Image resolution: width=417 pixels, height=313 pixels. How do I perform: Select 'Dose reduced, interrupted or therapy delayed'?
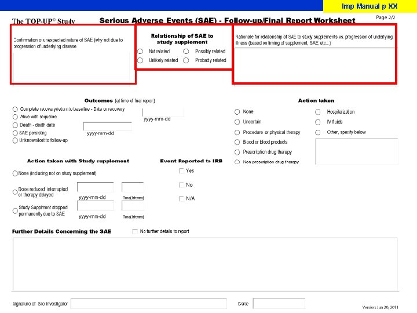click(x=15, y=192)
